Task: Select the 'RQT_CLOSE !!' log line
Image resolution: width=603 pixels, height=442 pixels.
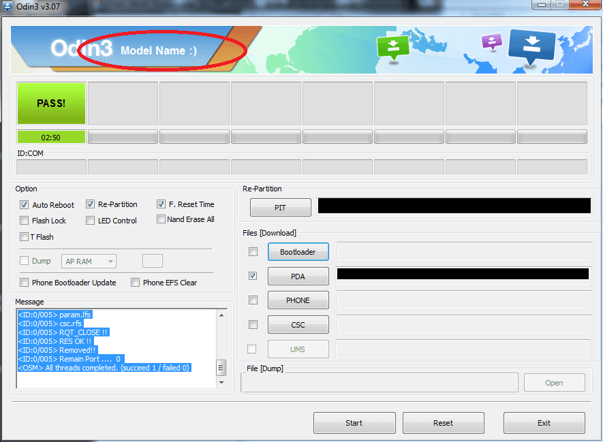Action: (64, 332)
